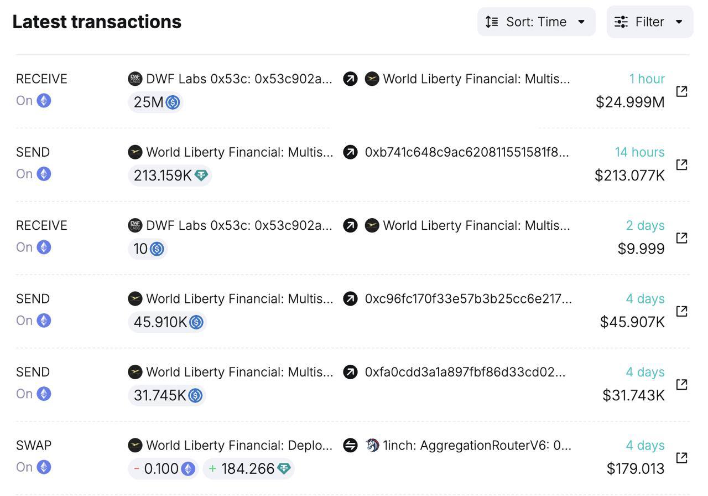The image size is (708, 496).
Task: Open the Sort: Time dropdown
Action: pos(536,22)
